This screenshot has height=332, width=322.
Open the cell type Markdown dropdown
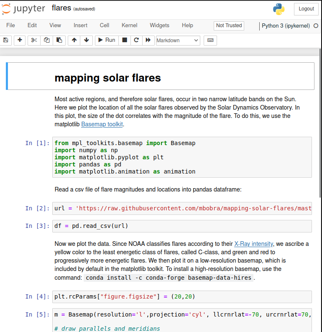point(178,41)
